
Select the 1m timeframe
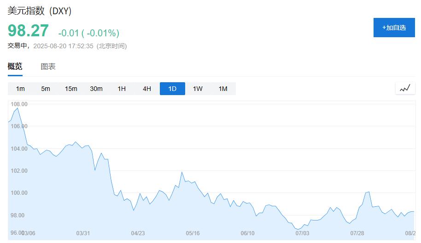pos(20,89)
